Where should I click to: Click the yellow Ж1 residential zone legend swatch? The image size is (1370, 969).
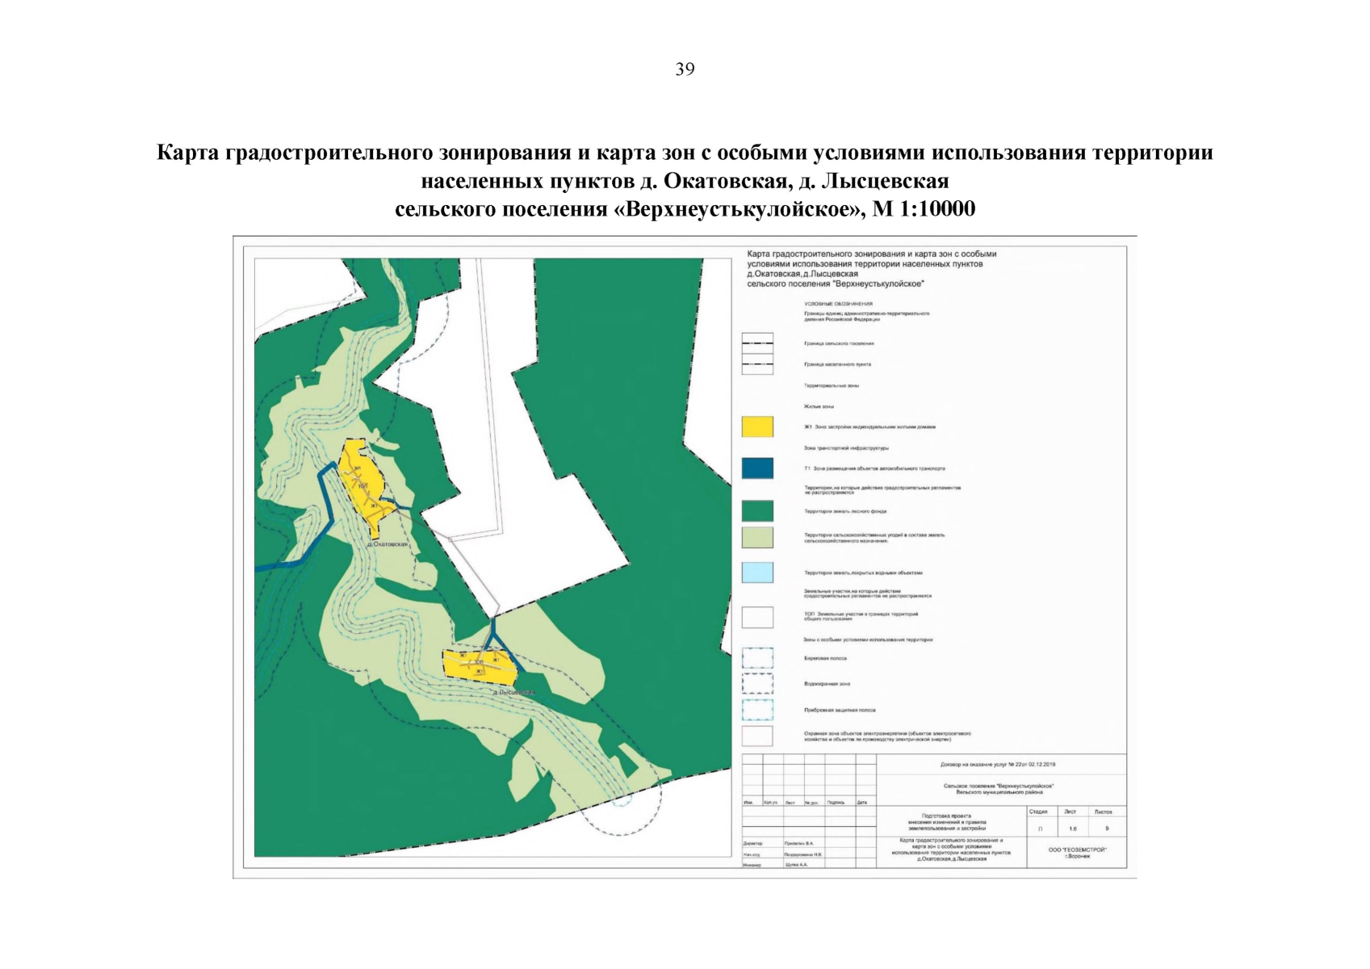click(x=756, y=426)
